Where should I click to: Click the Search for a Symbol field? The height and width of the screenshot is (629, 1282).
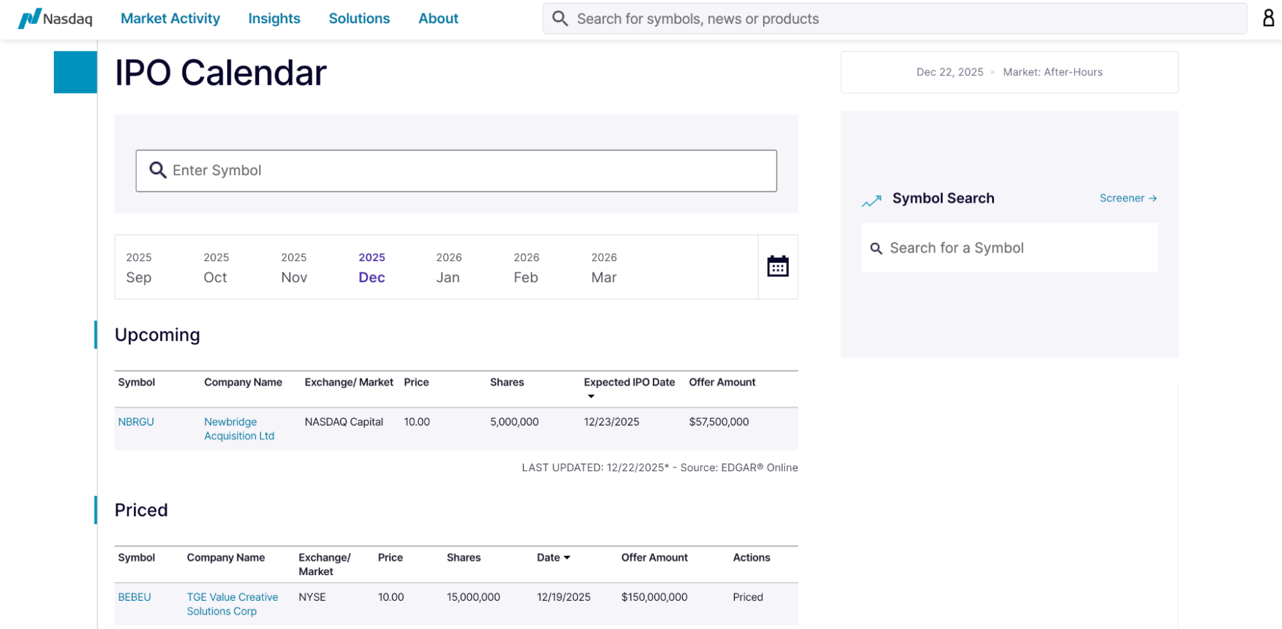point(1009,247)
